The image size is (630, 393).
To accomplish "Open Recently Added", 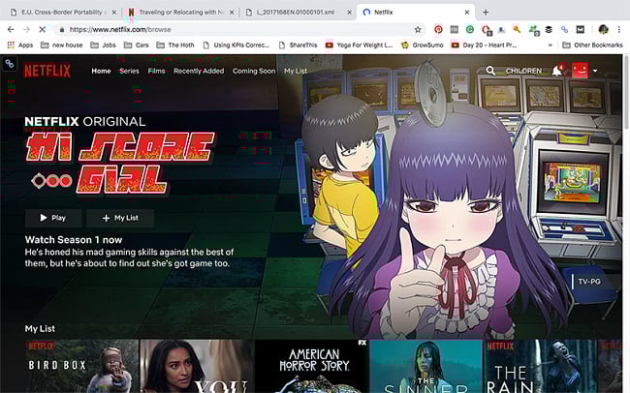I will click(199, 71).
